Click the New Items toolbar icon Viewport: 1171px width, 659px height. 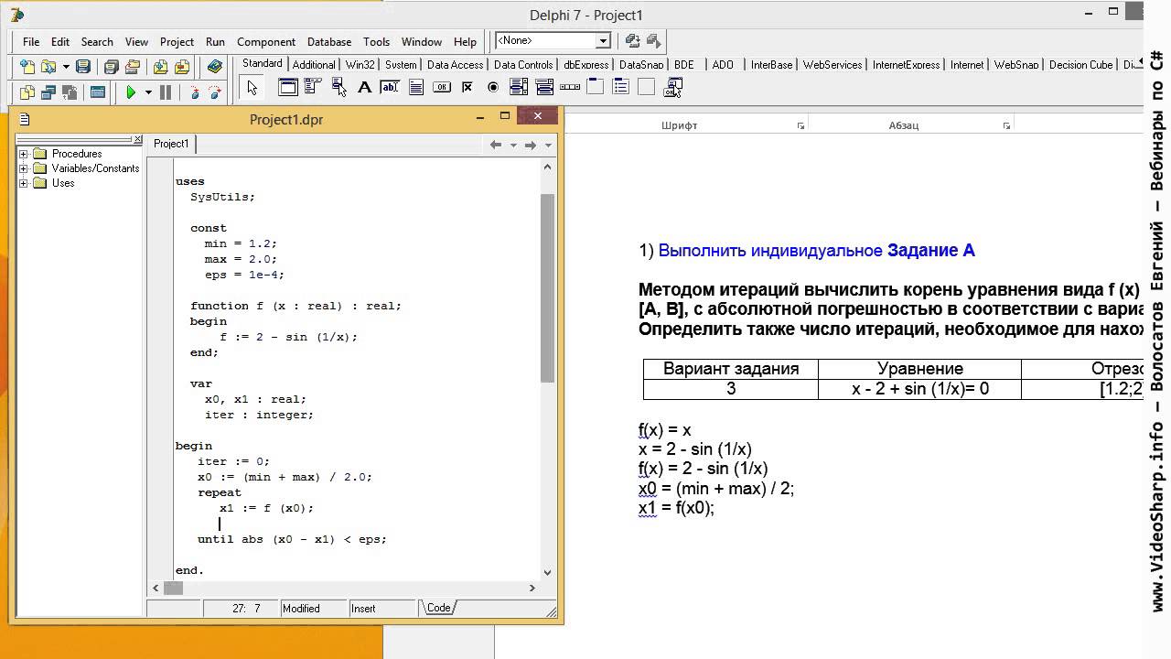tap(27, 67)
